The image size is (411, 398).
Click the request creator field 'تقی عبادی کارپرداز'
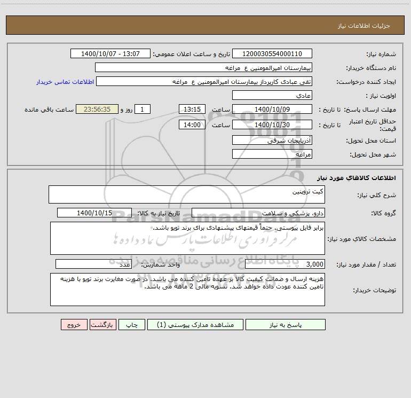tap(204, 81)
